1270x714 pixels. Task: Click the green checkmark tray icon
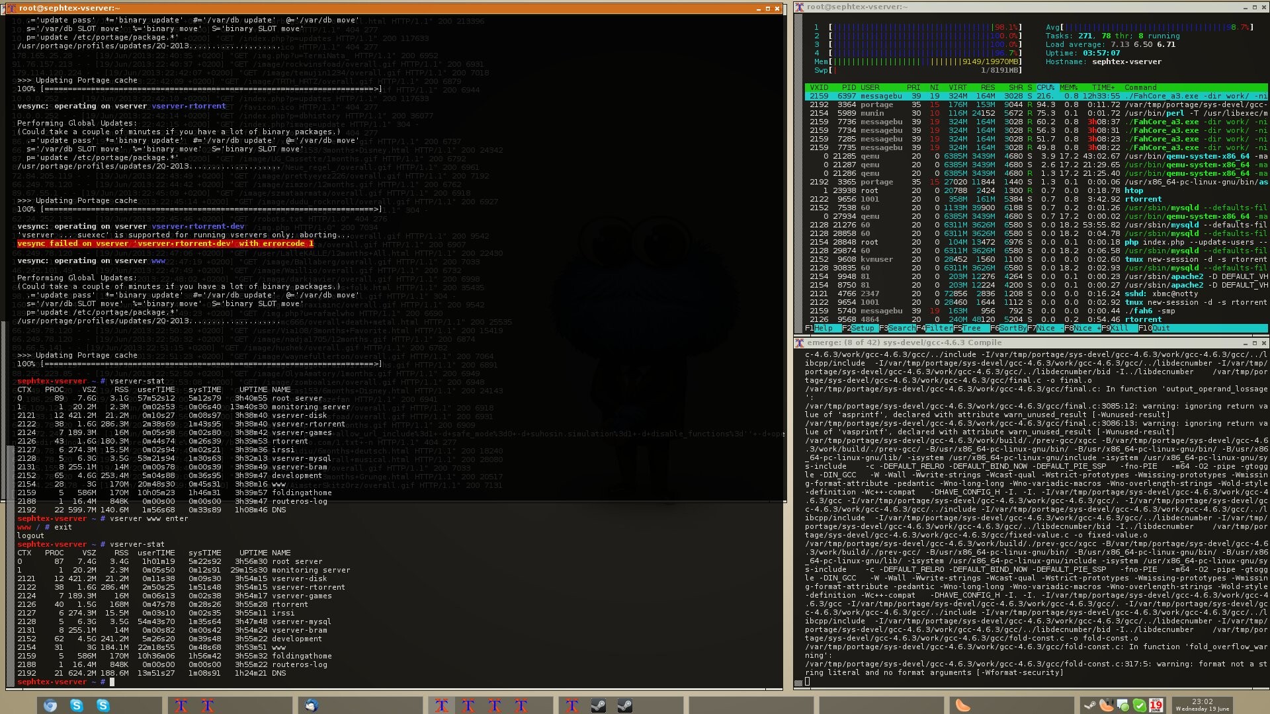click(x=1139, y=705)
